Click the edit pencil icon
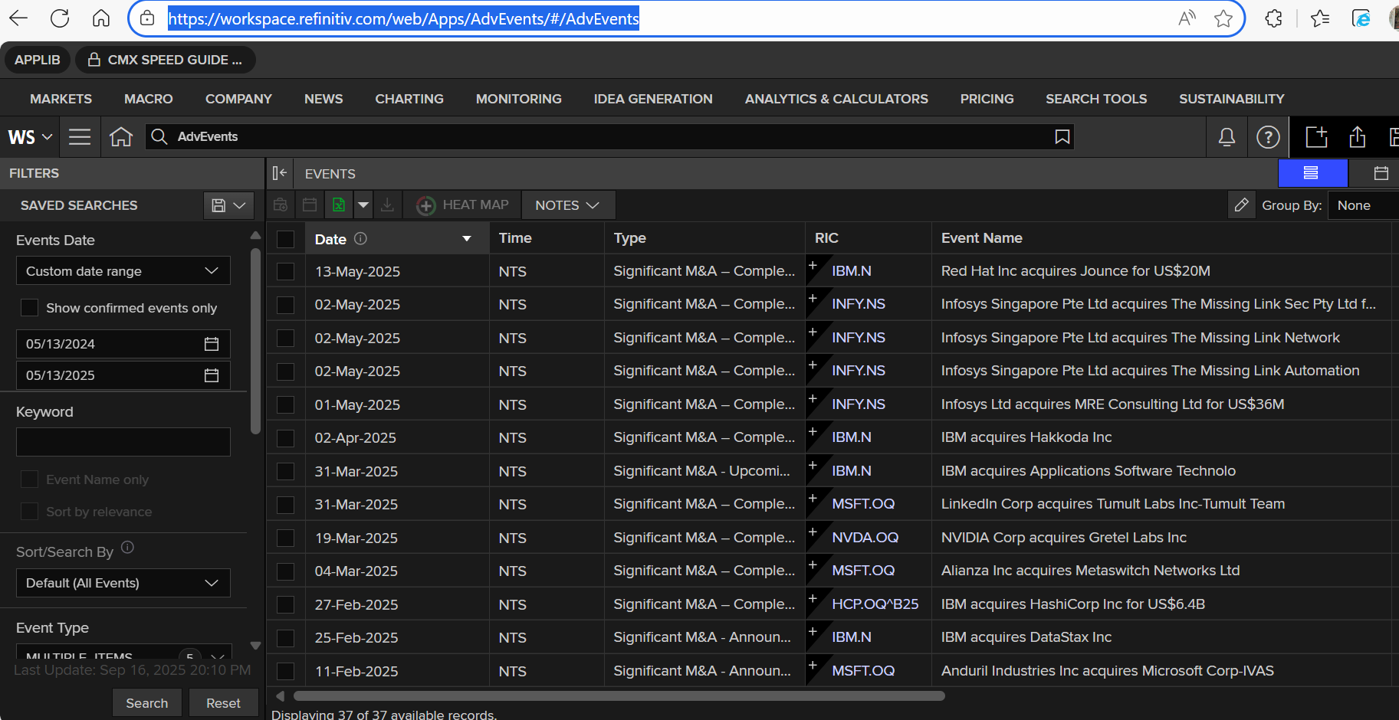The height and width of the screenshot is (720, 1399). click(1241, 205)
